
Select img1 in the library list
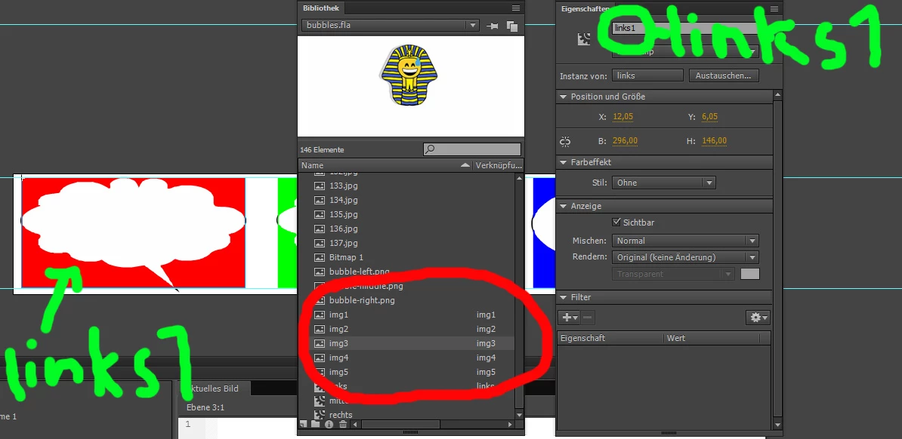point(407,315)
